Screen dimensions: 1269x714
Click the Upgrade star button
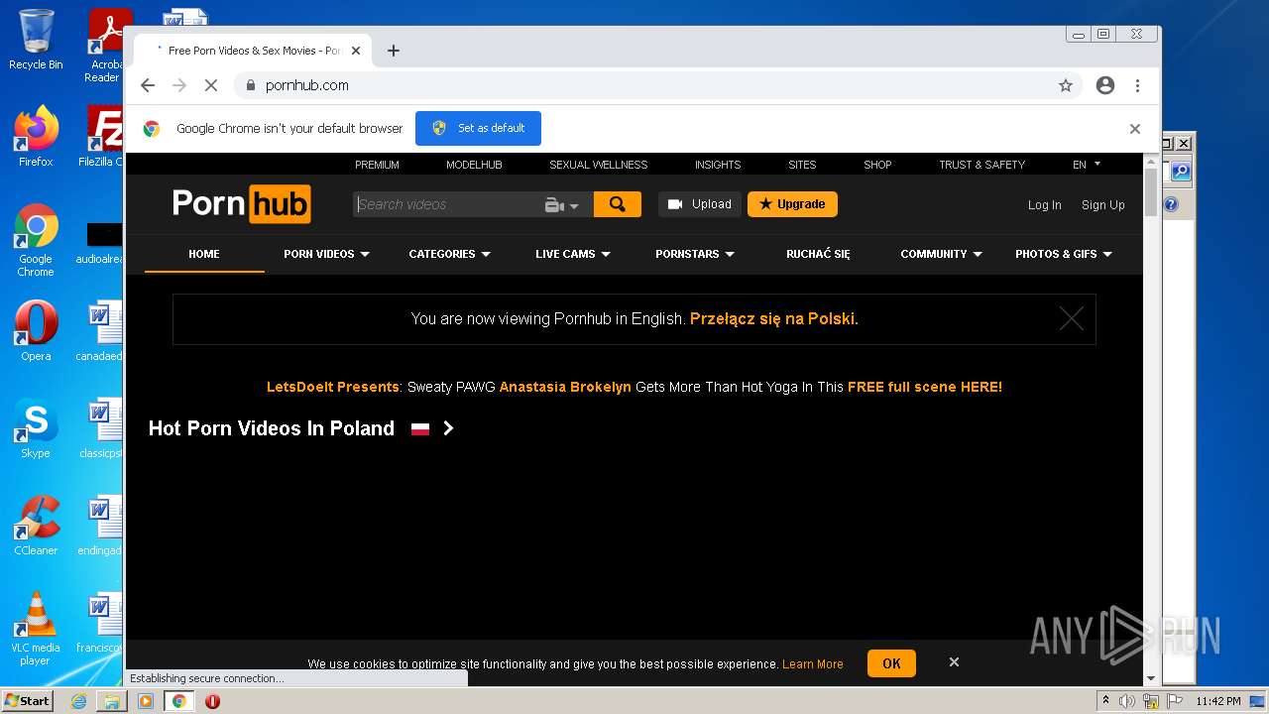792,204
